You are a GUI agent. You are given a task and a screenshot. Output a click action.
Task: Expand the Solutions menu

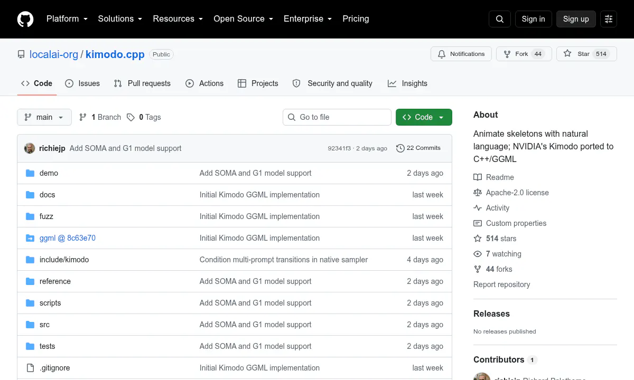click(120, 19)
